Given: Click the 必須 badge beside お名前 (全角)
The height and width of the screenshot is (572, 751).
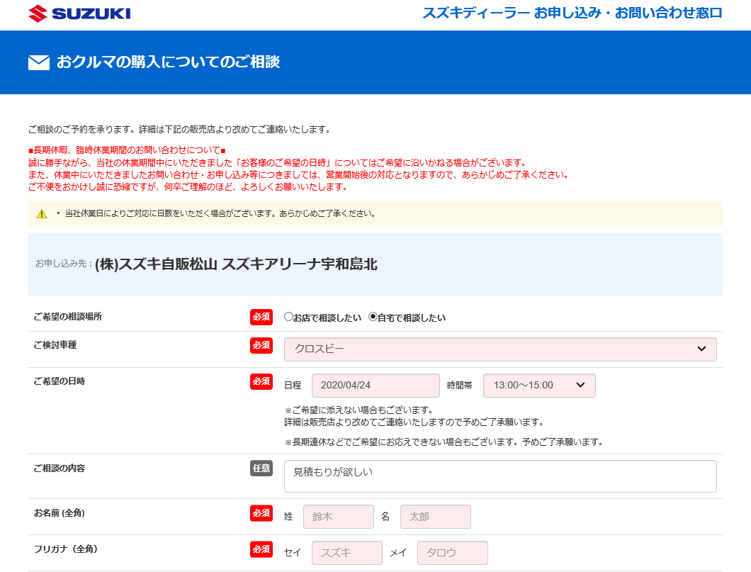Looking at the screenshot, I should [261, 513].
